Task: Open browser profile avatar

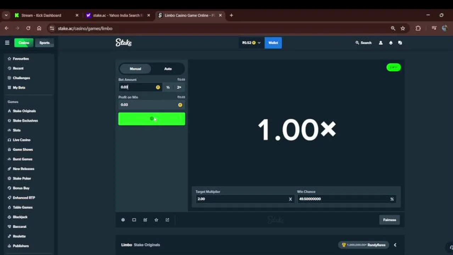Action: pos(445,28)
